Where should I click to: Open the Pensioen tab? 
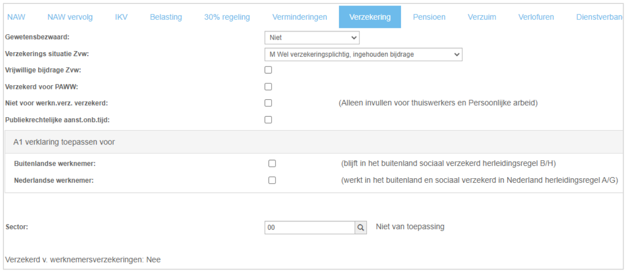(429, 17)
